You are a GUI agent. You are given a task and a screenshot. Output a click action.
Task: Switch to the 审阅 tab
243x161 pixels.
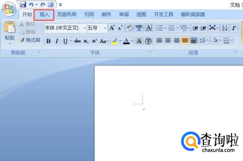124,14
